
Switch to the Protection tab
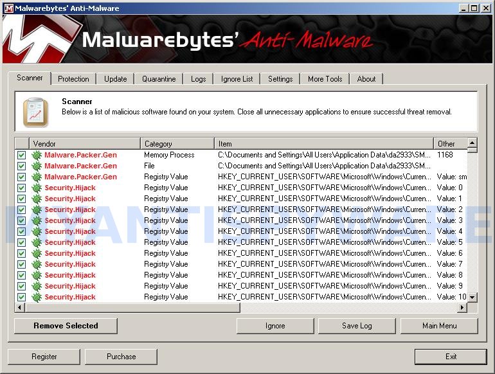pos(73,79)
